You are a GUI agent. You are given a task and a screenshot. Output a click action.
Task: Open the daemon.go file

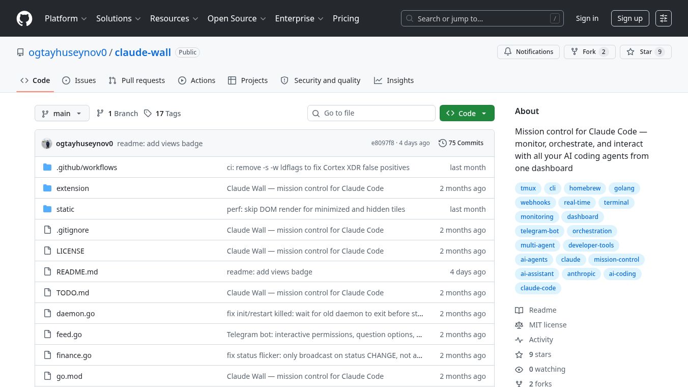[x=75, y=314]
